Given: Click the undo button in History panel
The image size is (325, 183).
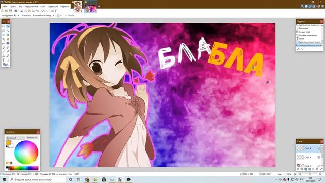Looking at the screenshot, I should pyautogui.click(x=298, y=49).
